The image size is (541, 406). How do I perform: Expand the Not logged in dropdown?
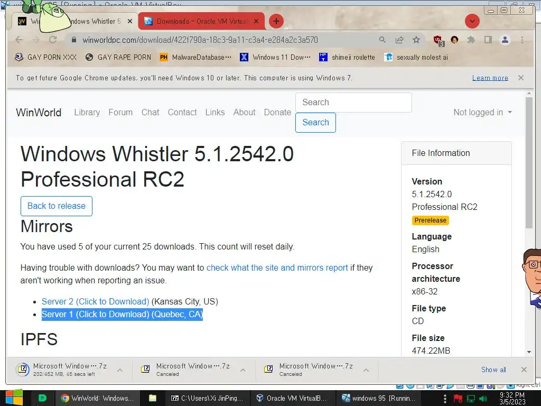(483, 112)
